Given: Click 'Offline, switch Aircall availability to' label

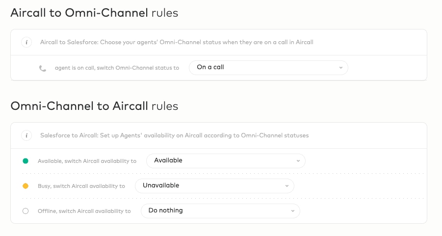Looking at the screenshot, I should (84, 211).
